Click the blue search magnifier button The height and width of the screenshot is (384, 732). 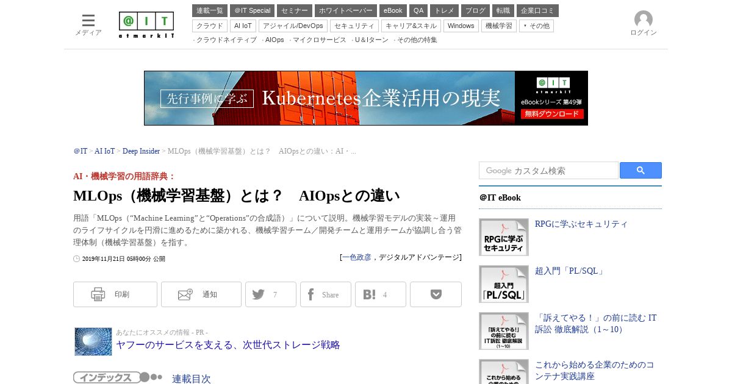(x=640, y=171)
